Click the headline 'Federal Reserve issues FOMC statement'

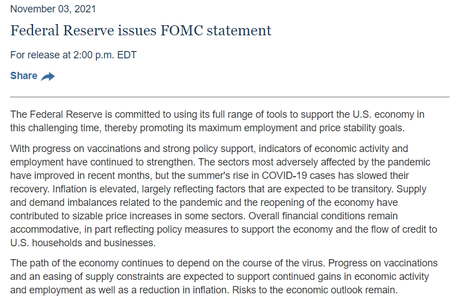point(141,30)
